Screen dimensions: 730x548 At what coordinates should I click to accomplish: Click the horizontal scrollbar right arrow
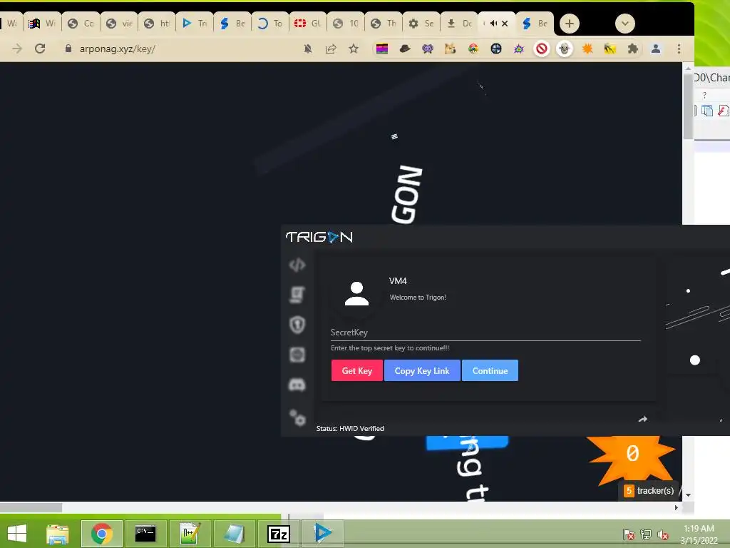677,507
